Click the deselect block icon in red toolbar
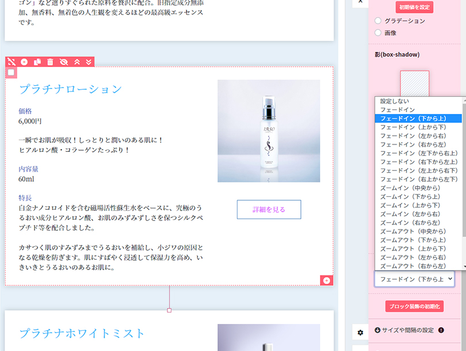 [x=12, y=62]
